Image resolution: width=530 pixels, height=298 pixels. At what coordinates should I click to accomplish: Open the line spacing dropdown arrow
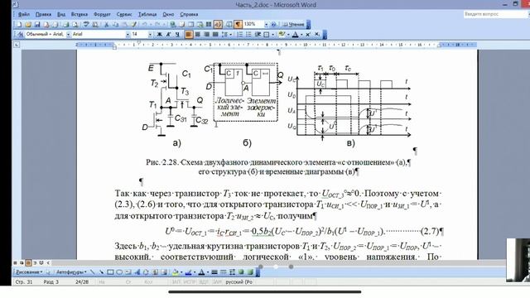pyautogui.click(x=231, y=35)
